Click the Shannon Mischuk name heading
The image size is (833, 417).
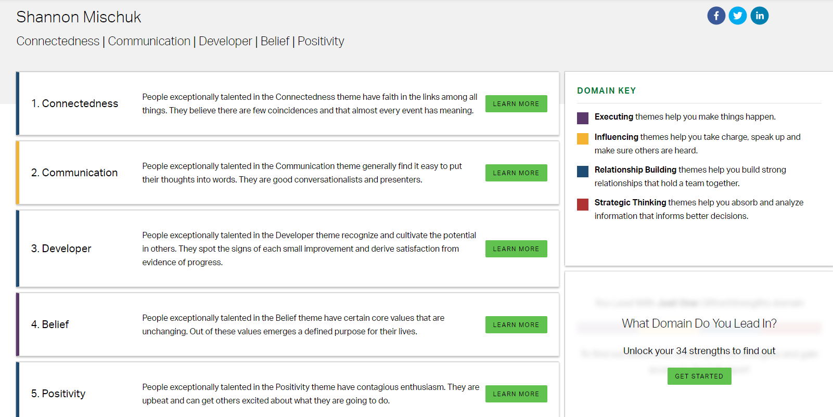[79, 17]
